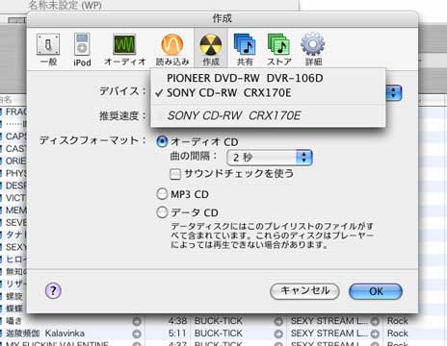Image resolution: width=447 pixels, height=346 pixels.
Task: Open the 曲の間隔 2 秒 dropdown
Action: (270, 158)
